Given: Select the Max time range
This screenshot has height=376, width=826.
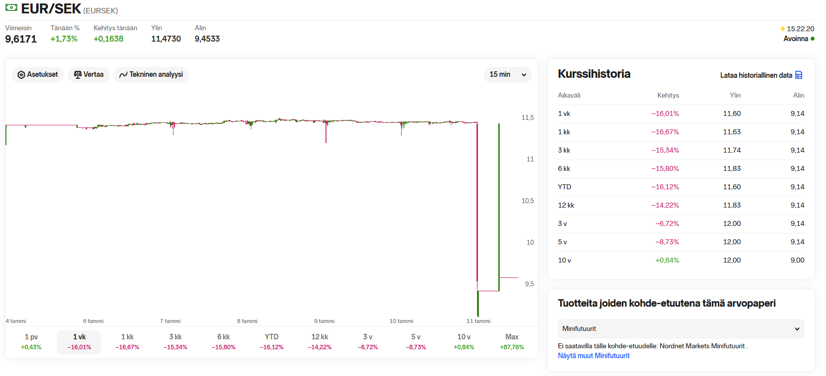Looking at the screenshot, I should pos(512,342).
